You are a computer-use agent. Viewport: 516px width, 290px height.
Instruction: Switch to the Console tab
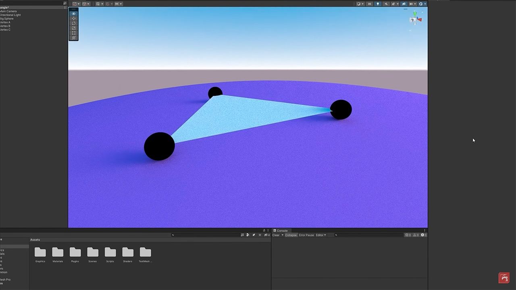point(282,231)
